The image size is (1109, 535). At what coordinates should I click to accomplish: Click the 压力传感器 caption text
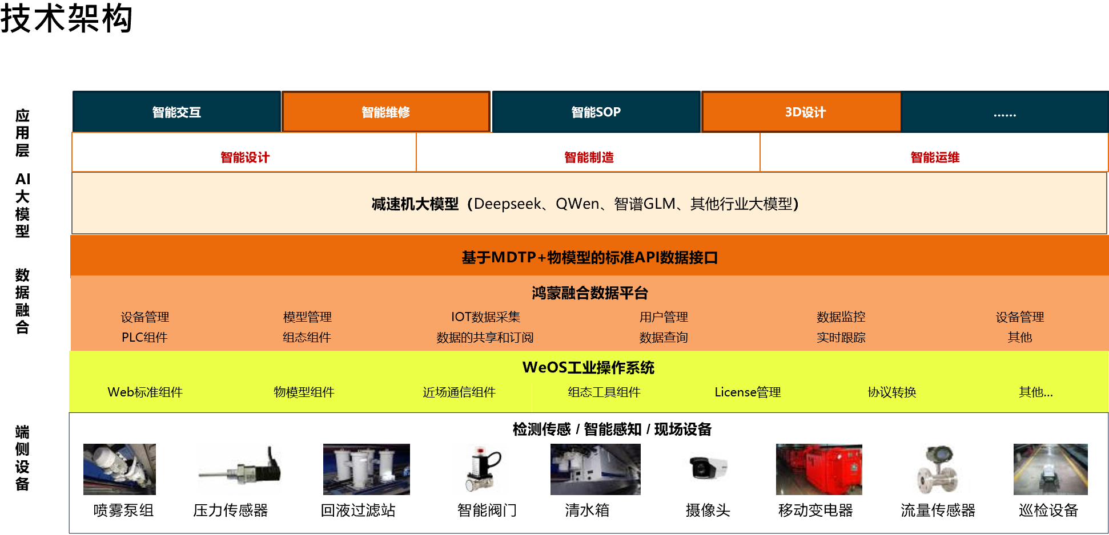click(231, 510)
